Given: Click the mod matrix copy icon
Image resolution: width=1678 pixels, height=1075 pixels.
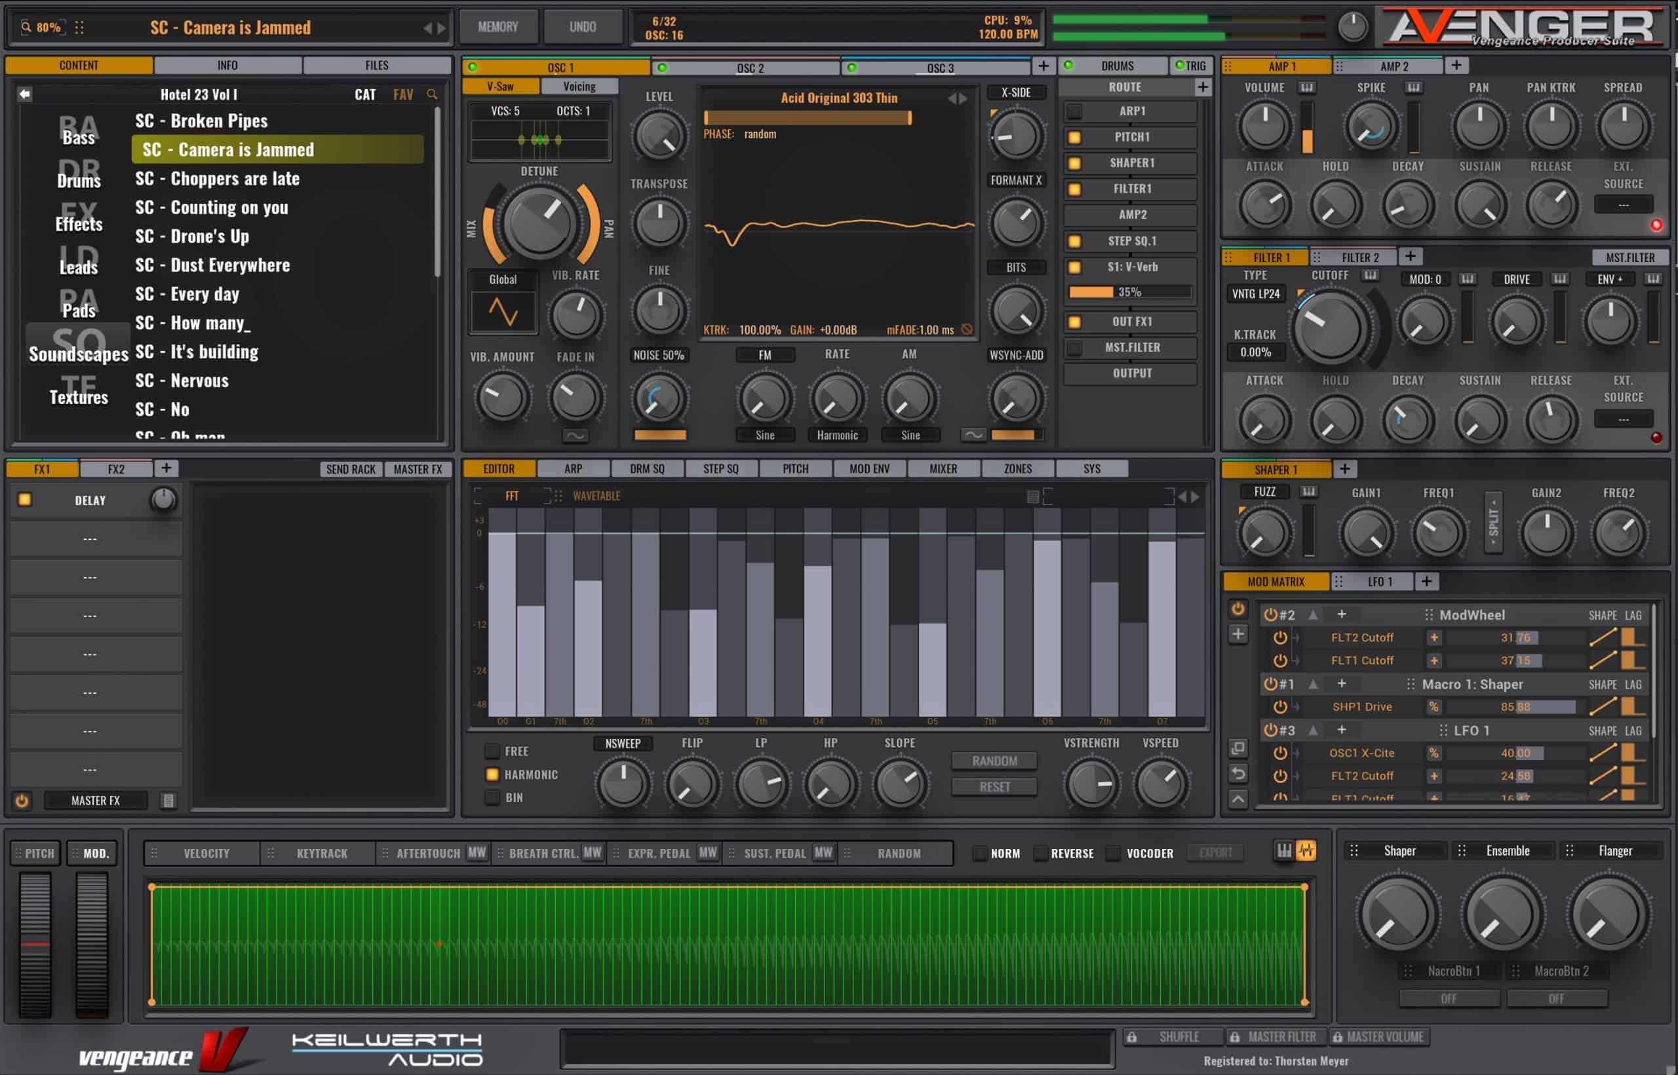Looking at the screenshot, I should [x=1238, y=748].
